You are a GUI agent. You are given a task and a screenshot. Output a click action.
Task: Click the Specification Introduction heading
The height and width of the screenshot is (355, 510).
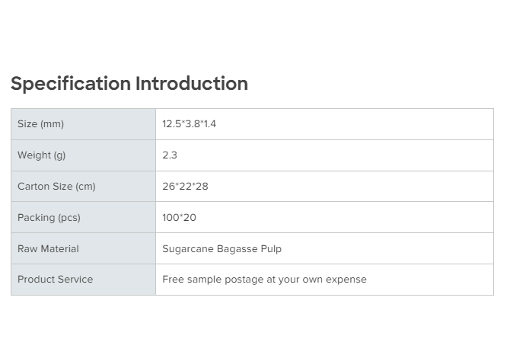point(129,84)
